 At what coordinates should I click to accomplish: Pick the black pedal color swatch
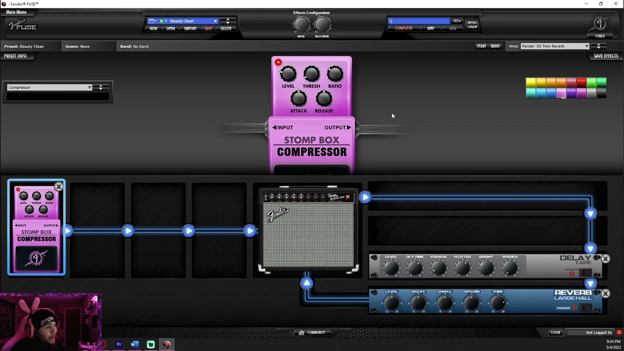602,93
